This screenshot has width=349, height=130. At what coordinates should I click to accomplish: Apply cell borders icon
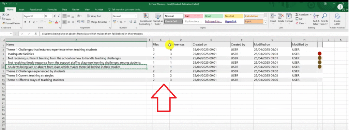coord(42,22)
